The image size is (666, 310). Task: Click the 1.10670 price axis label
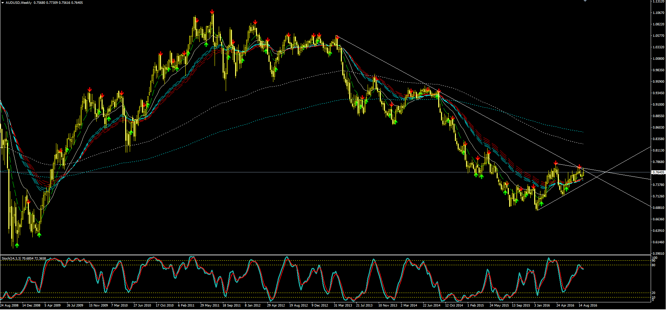tap(659, 13)
